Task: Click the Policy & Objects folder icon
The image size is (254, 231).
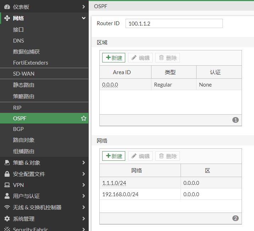Action: [x=7, y=163]
